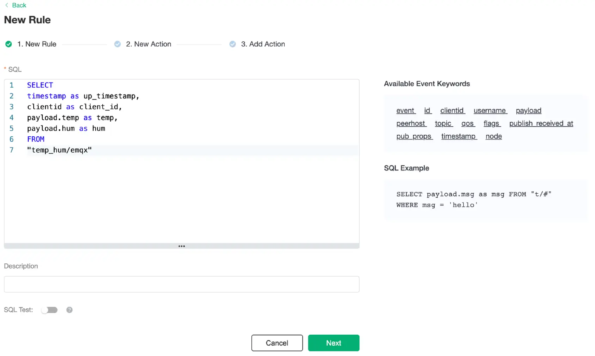The image size is (595, 356).
Task: Insert the 'clientid' keyword link
Action: click(452, 111)
